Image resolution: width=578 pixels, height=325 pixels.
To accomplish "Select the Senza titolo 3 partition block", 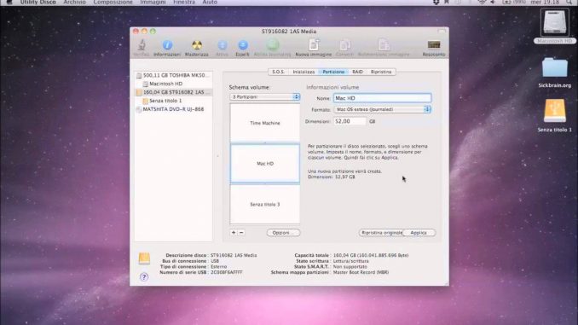I will [265, 204].
